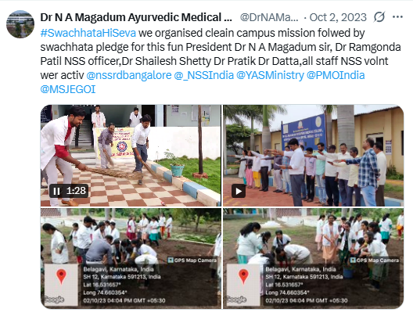Pause the video showing the 1:28 timer
413x316 pixels.
[56, 191]
